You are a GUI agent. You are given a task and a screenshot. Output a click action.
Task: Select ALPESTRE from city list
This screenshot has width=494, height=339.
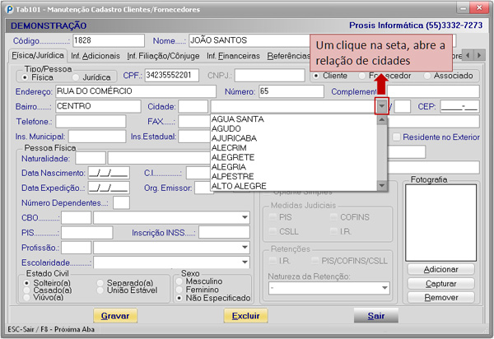[294, 176]
